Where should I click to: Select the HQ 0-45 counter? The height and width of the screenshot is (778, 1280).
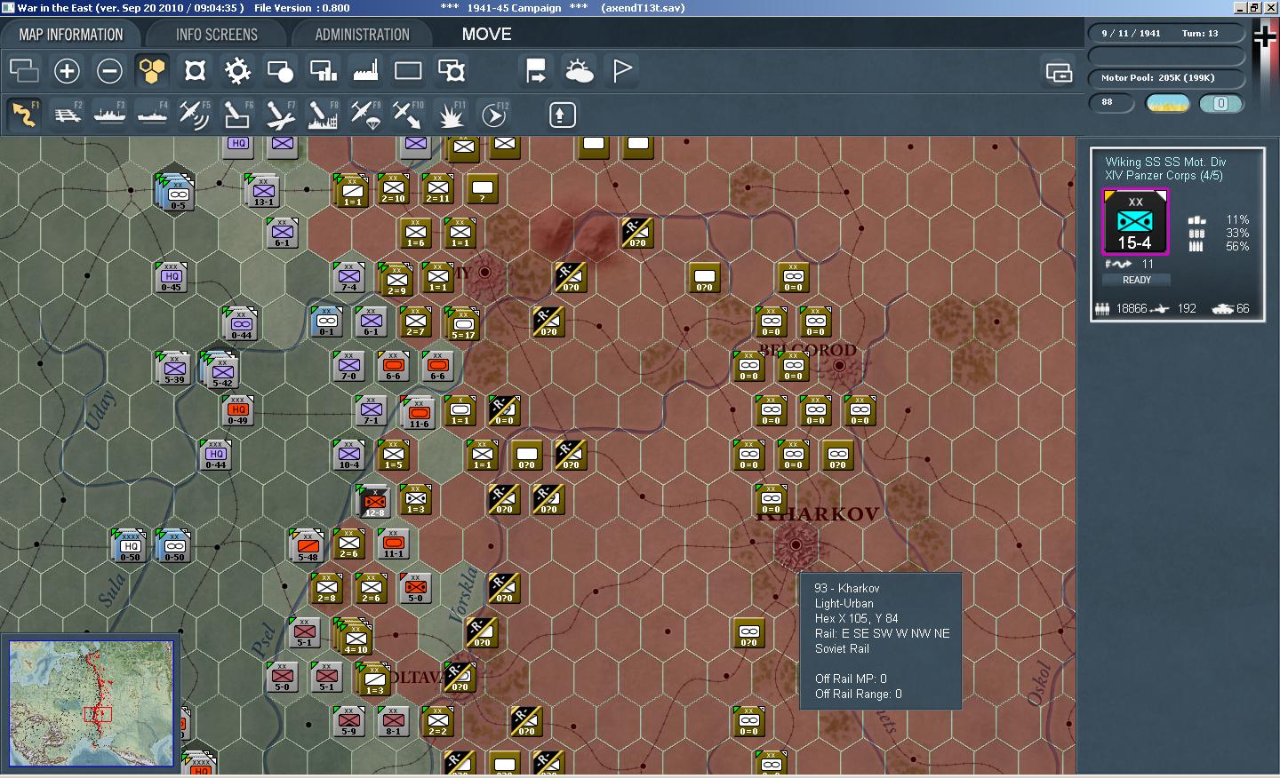pyautogui.click(x=171, y=277)
